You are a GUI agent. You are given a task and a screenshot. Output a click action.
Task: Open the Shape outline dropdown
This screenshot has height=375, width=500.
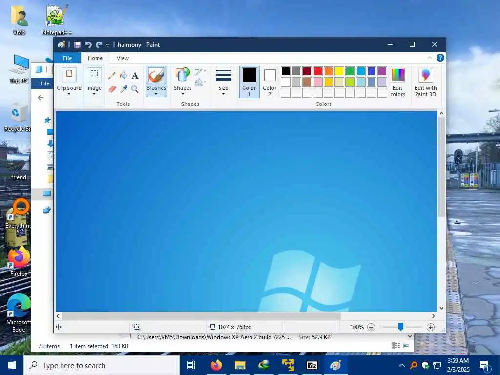coord(200,72)
